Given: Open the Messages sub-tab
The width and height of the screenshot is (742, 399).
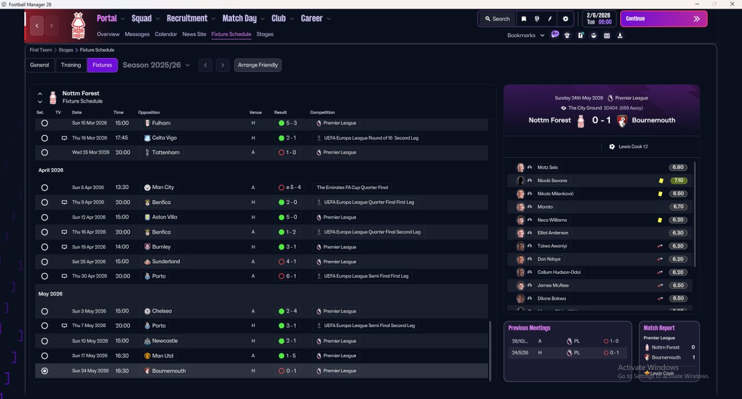Looking at the screenshot, I should tap(137, 34).
